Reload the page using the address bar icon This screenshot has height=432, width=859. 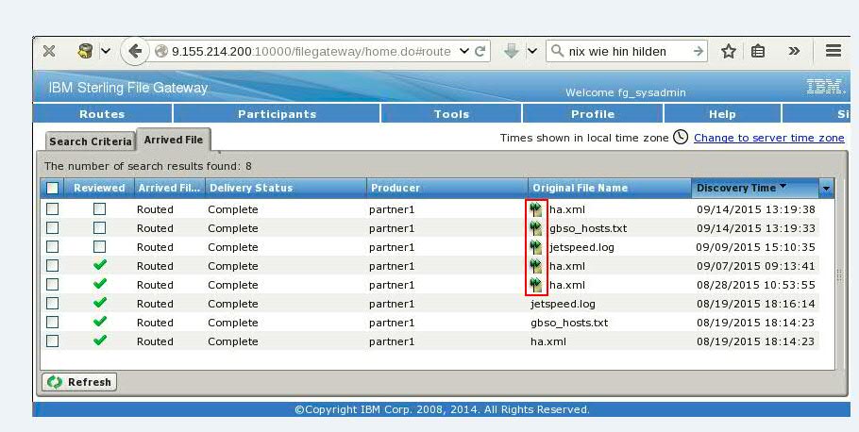click(x=480, y=51)
